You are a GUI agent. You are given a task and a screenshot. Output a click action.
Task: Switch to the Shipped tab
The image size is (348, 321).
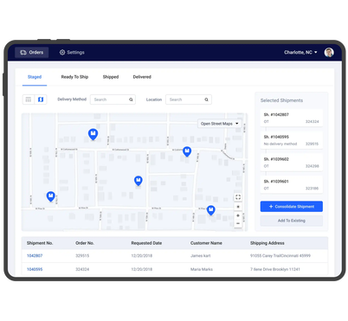(111, 77)
